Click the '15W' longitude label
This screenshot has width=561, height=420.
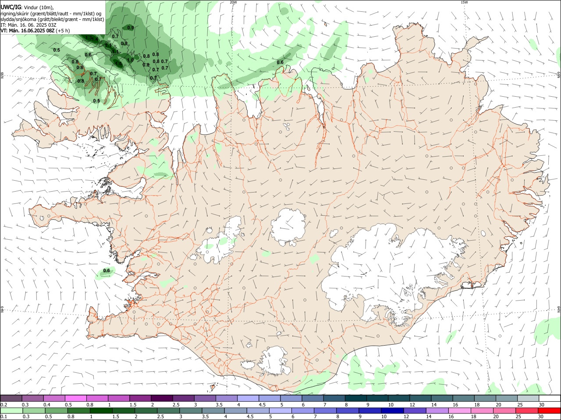(464, 2)
